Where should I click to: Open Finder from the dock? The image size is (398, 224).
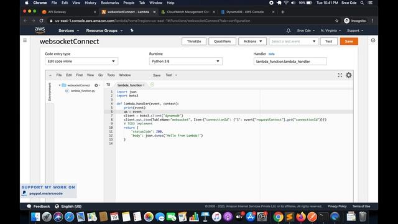[x=35, y=217]
